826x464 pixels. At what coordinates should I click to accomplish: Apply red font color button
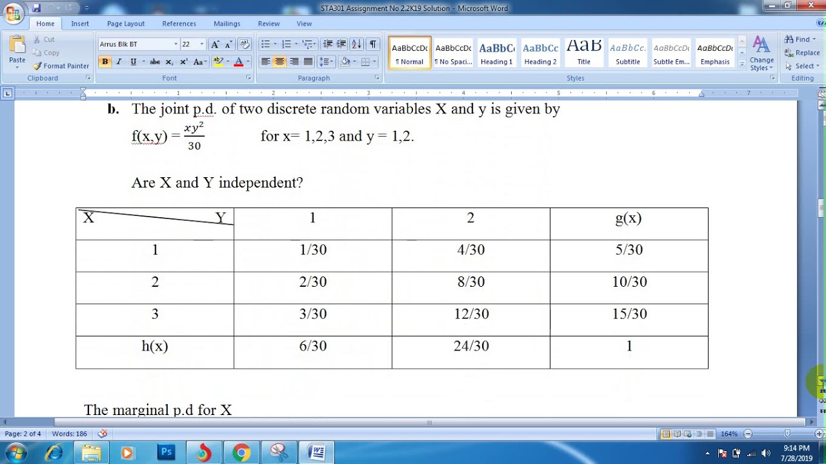click(238, 62)
